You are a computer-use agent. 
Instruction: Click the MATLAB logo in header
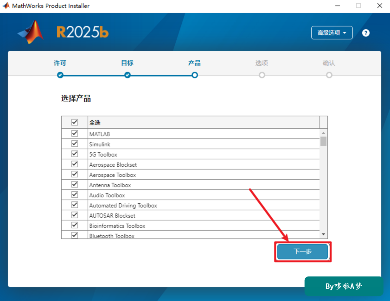pyautogui.click(x=31, y=32)
